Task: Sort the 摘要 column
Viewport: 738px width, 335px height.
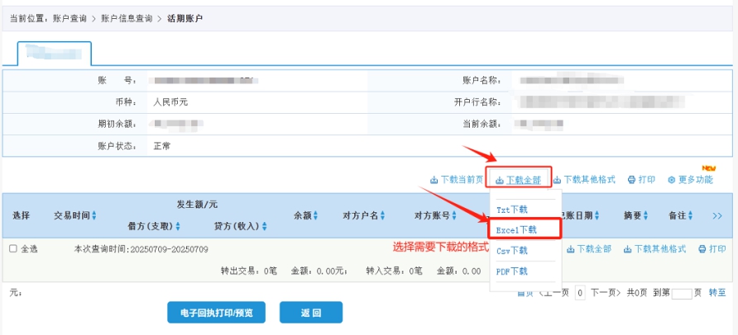Action: click(645, 215)
